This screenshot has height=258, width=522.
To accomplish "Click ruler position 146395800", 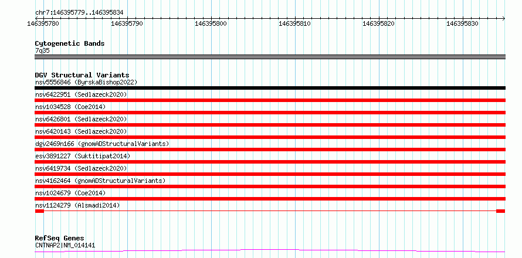I will [x=211, y=23].
